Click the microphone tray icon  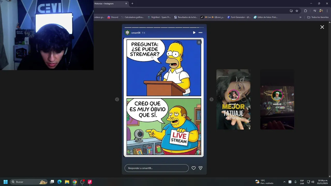pos(296,182)
